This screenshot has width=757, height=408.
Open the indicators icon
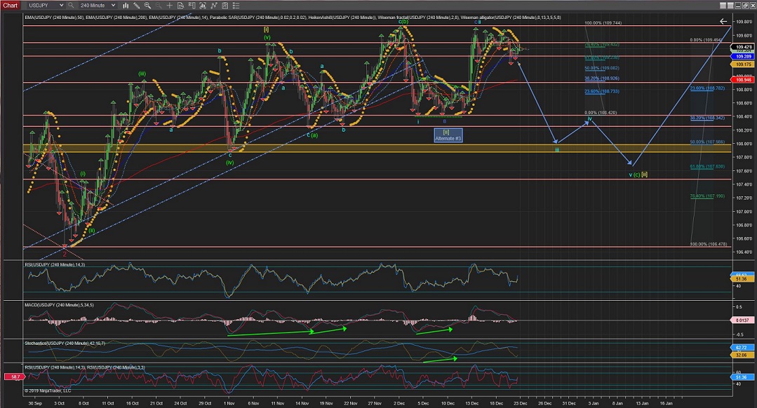pos(214,6)
